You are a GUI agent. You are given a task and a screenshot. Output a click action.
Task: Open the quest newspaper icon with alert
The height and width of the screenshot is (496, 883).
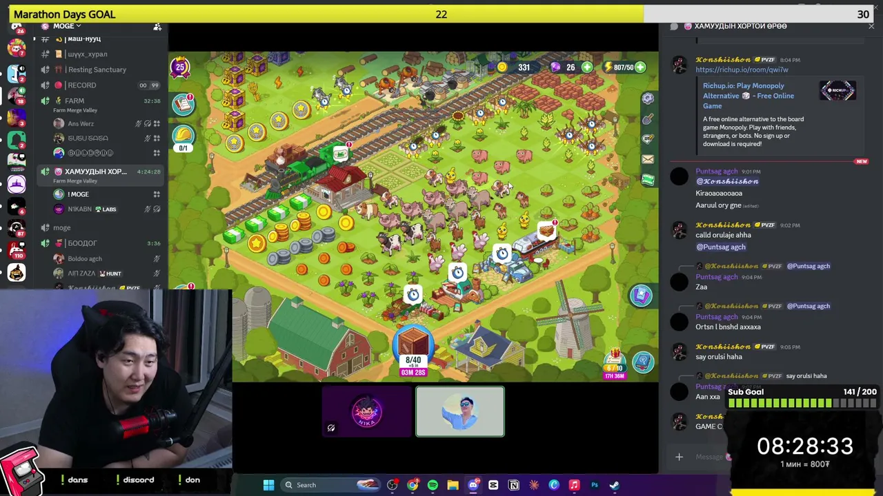[183, 103]
